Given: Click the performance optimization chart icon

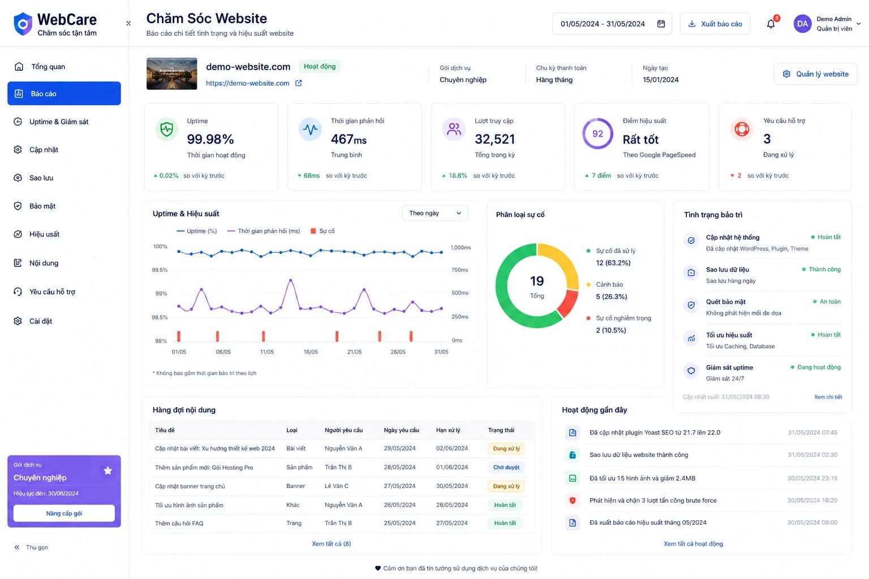Looking at the screenshot, I should click(691, 338).
